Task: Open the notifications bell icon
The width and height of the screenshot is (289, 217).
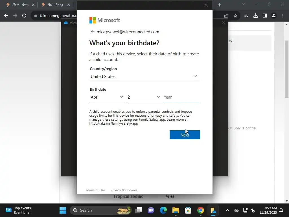Action: (281, 210)
